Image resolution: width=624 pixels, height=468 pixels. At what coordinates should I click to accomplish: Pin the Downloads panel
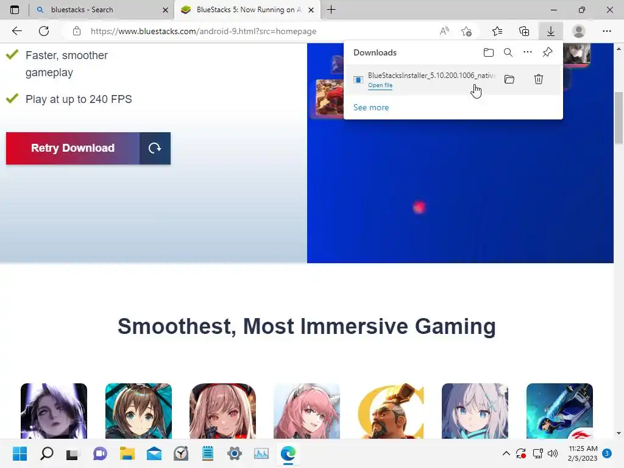[x=548, y=52]
